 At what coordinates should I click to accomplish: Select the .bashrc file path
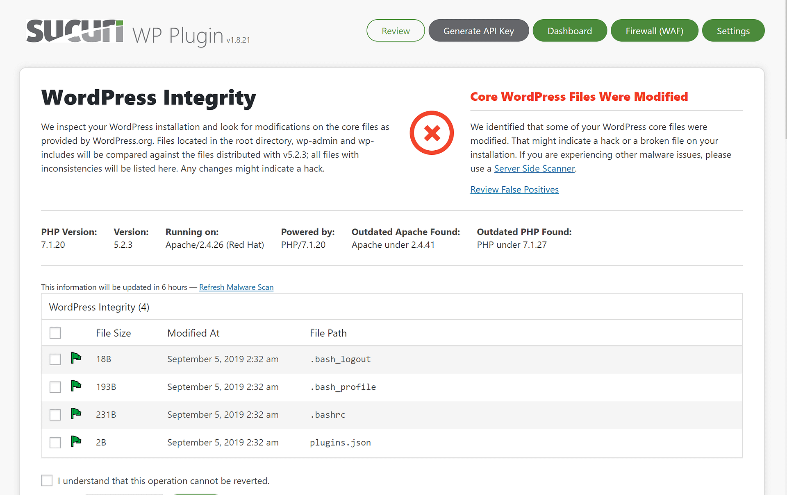tap(328, 415)
